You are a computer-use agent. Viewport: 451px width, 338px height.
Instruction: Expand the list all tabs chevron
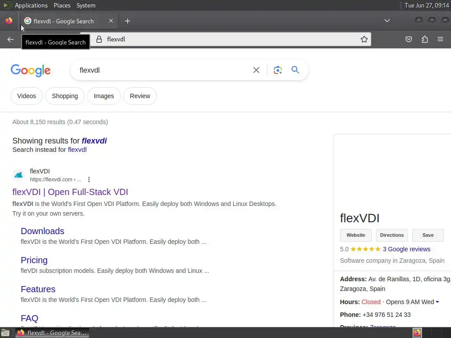coord(387,21)
